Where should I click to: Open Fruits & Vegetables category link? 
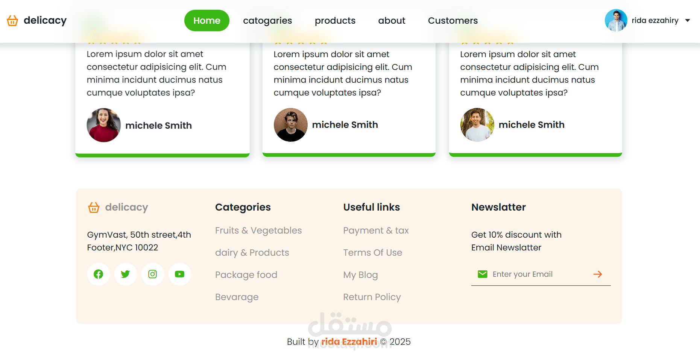258,231
